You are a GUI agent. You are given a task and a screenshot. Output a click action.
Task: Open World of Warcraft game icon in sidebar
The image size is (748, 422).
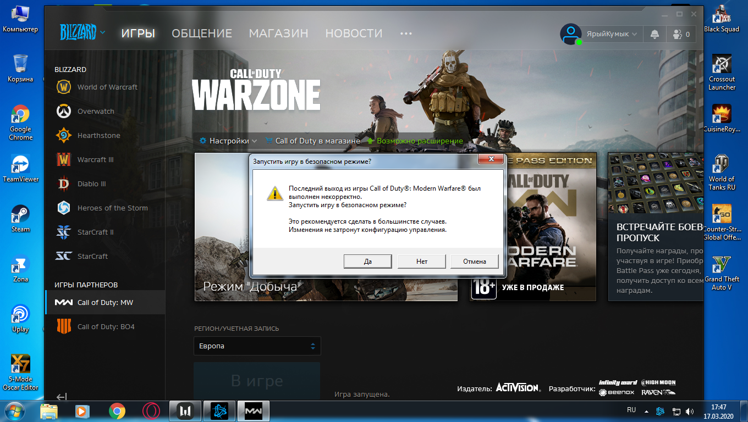(64, 87)
